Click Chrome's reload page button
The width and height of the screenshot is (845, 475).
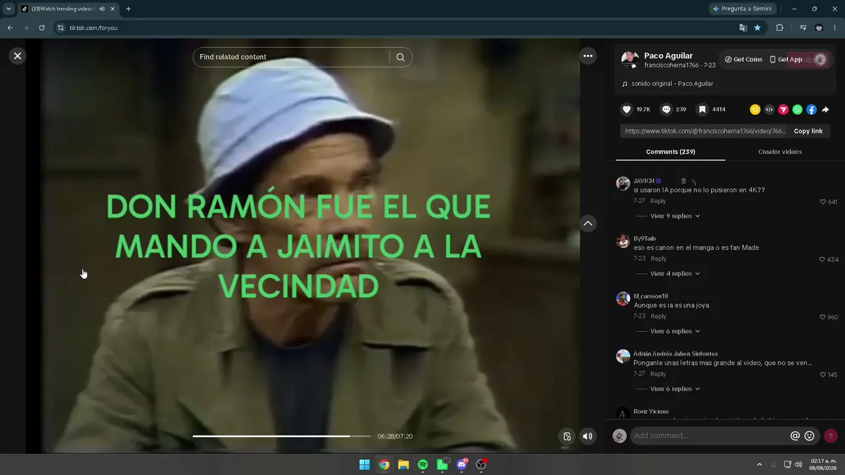(42, 28)
